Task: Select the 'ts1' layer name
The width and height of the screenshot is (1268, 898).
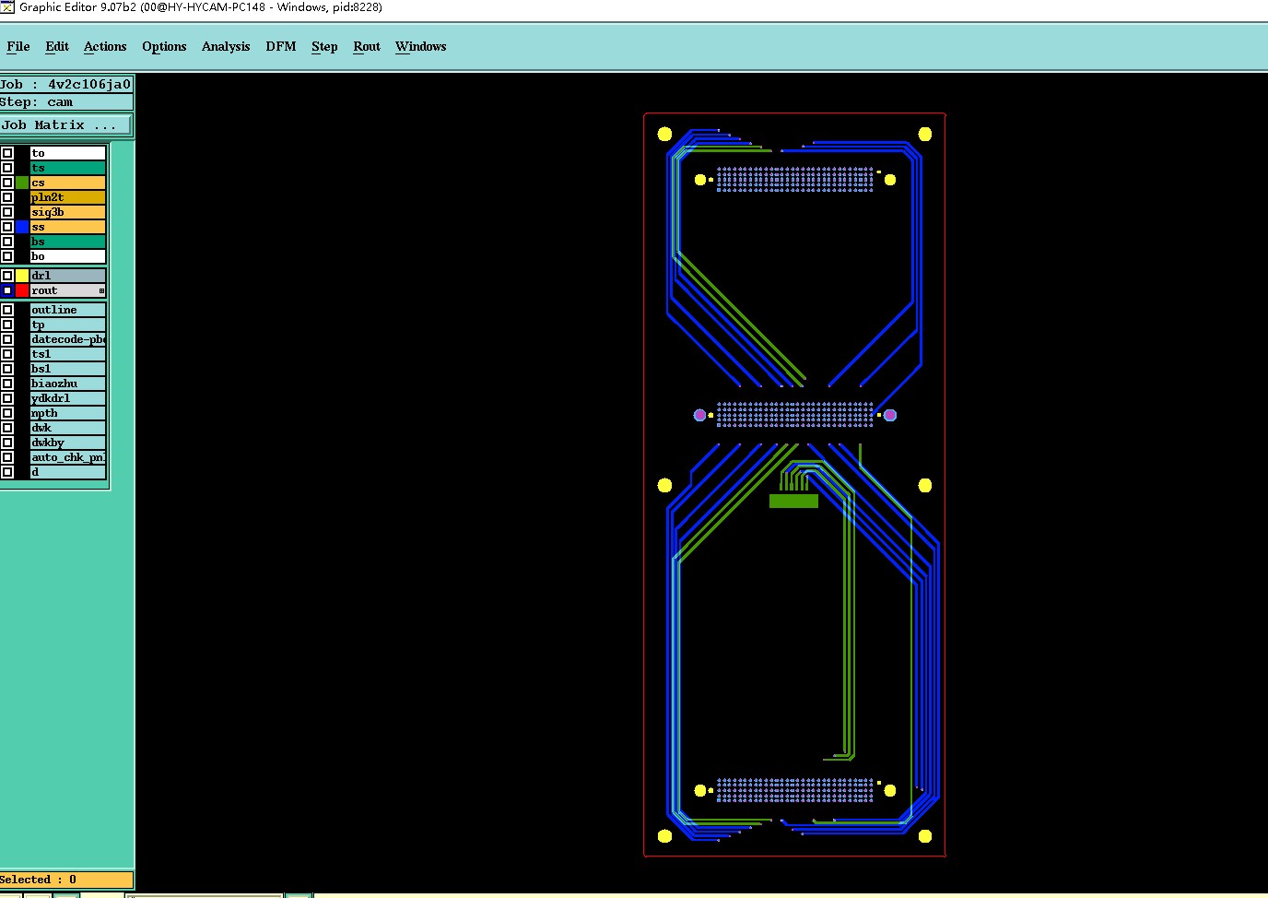Action: (68, 354)
